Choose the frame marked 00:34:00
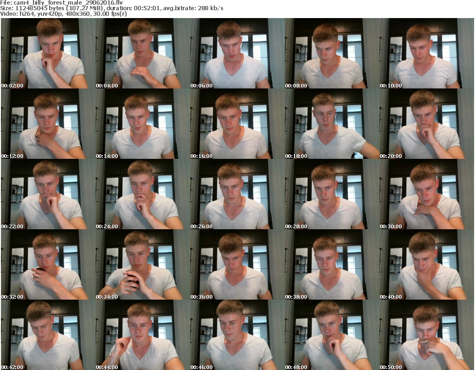 [x=143, y=264]
